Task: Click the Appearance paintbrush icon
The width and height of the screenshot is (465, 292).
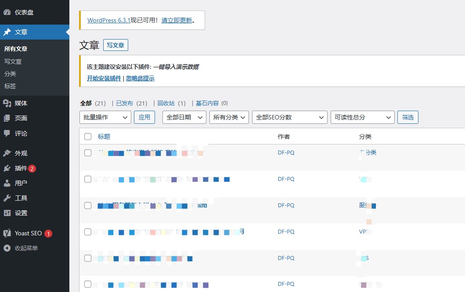Action: point(7,153)
